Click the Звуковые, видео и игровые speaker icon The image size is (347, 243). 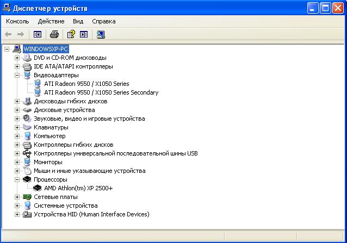(27, 119)
